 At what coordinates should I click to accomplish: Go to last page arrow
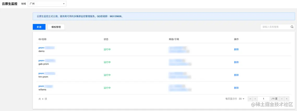coord(287,99)
